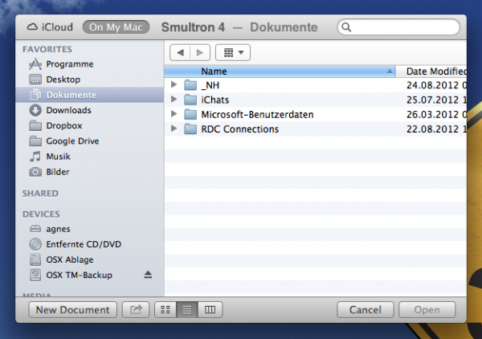
Task: Open Dropbox folder in sidebar
Action: click(65, 125)
